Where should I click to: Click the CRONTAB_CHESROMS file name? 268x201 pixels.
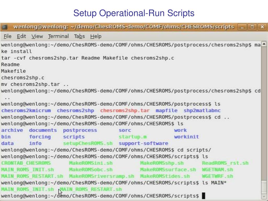tap(26, 163)
